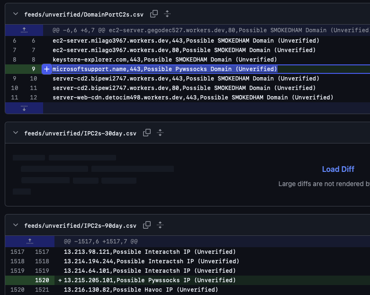The width and height of the screenshot is (370, 295).
Task: Select line 13.214.64.101 Possible Interactsh IP
Action: click(x=150, y=271)
